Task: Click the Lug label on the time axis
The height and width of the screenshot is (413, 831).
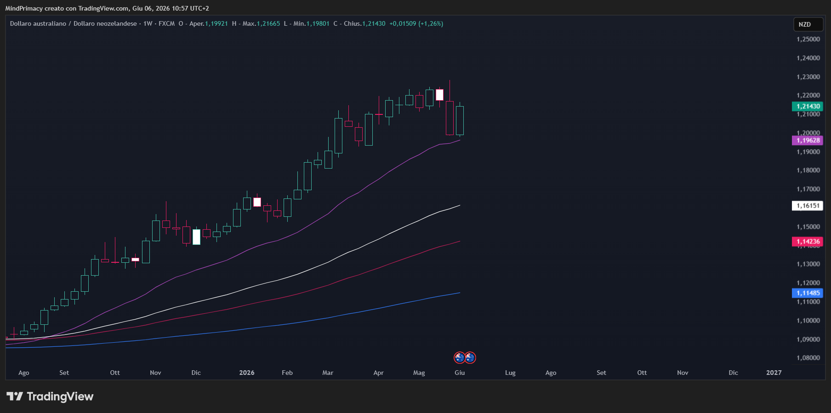Action: pos(510,373)
